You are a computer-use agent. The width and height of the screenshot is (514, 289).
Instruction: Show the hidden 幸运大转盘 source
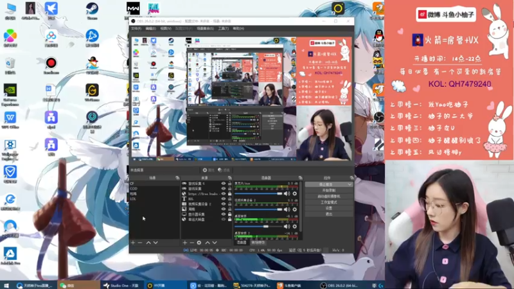[224, 219]
